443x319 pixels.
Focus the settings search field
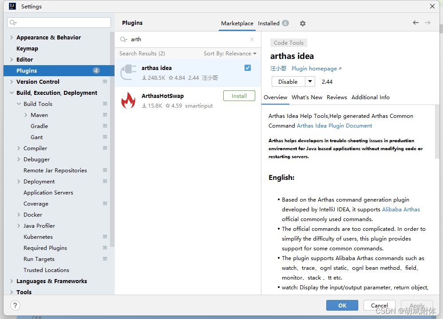click(59, 23)
